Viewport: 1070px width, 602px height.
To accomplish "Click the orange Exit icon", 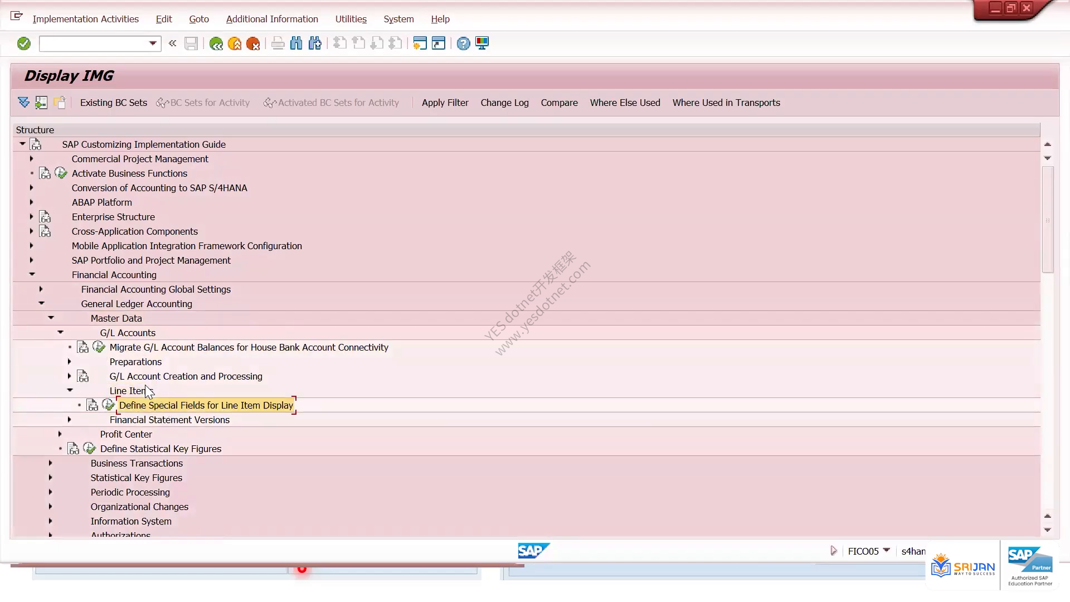I will (x=235, y=43).
